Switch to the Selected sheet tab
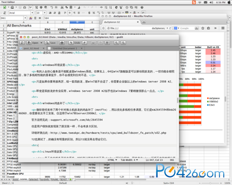The height and width of the screenshot is (185, 232). (x=33, y=179)
